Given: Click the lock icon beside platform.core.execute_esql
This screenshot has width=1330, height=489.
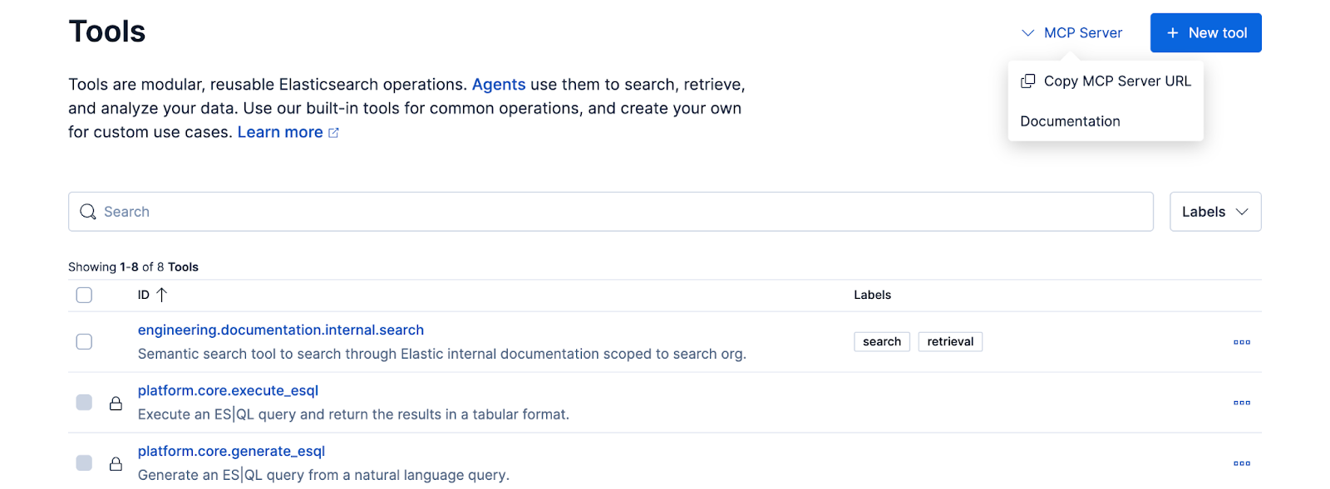Looking at the screenshot, I should pyautogui.click(x=116, y=403).
